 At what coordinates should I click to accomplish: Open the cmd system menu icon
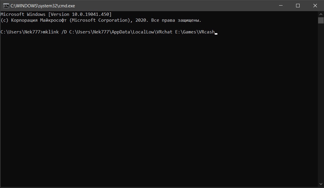(x=6, y=6)
